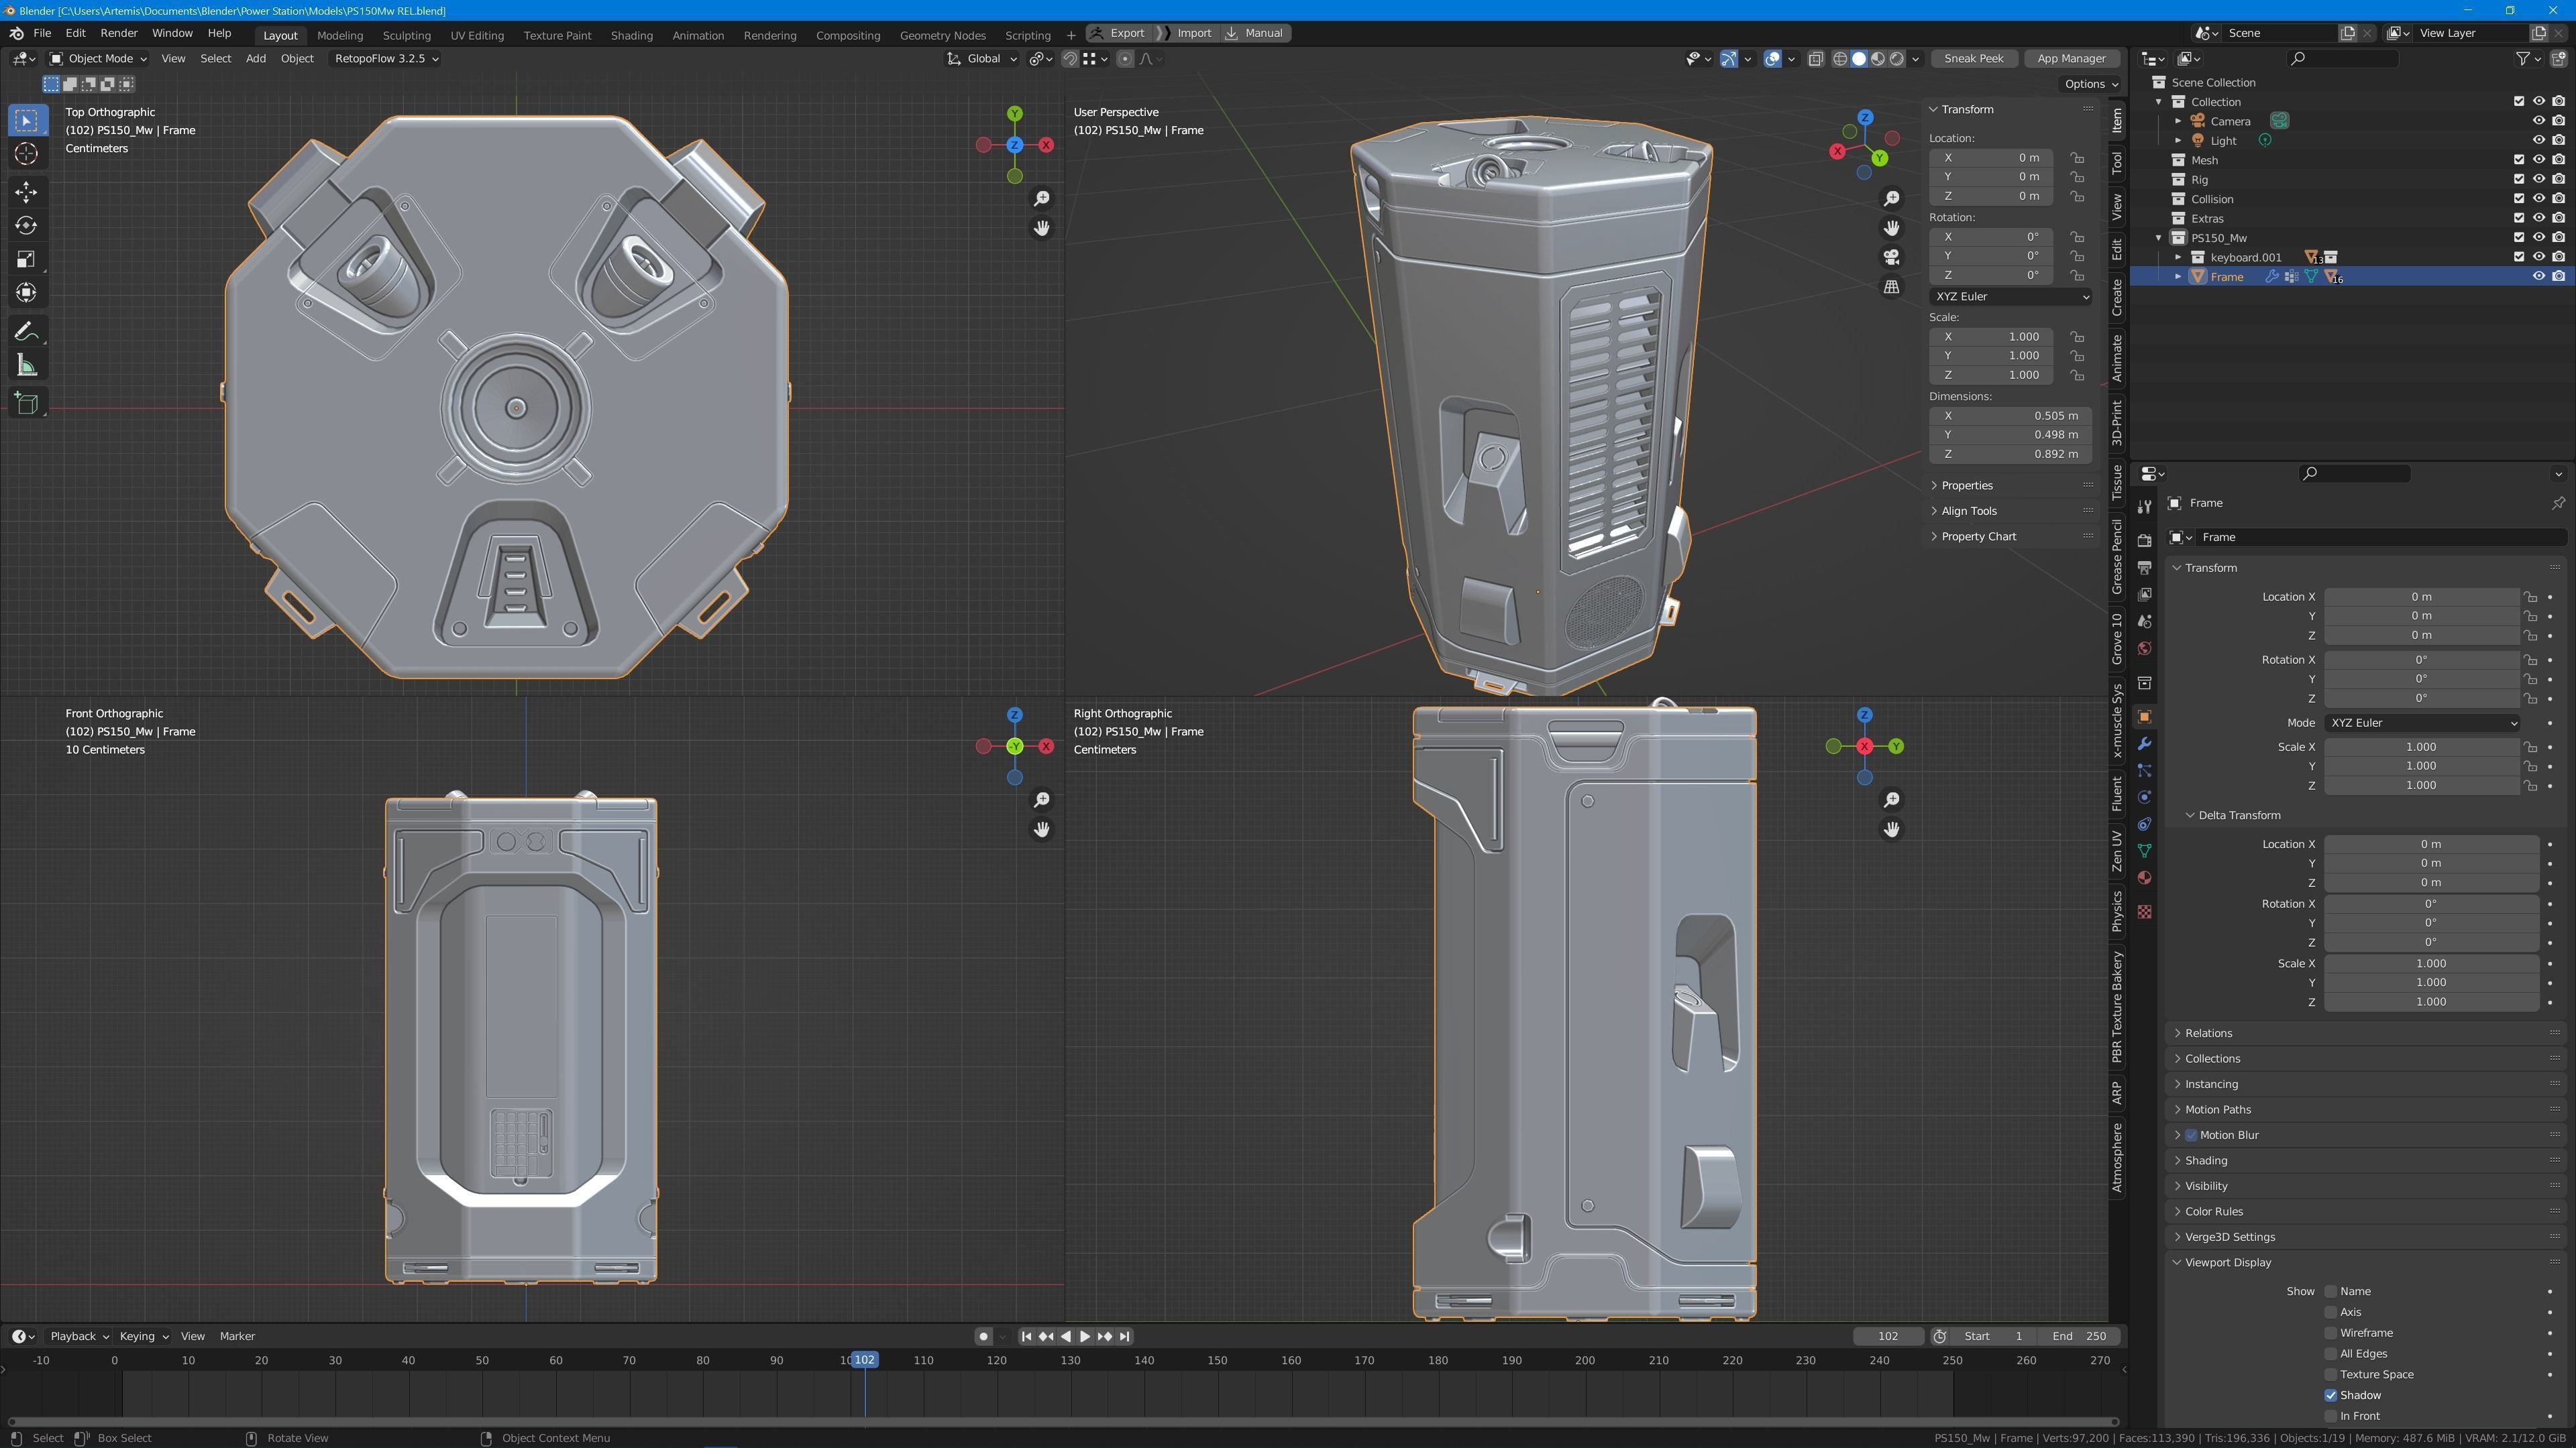Open Object Data mesh properties tab

(x=2144, y=851)
